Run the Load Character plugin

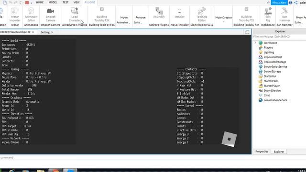(75, 15)
